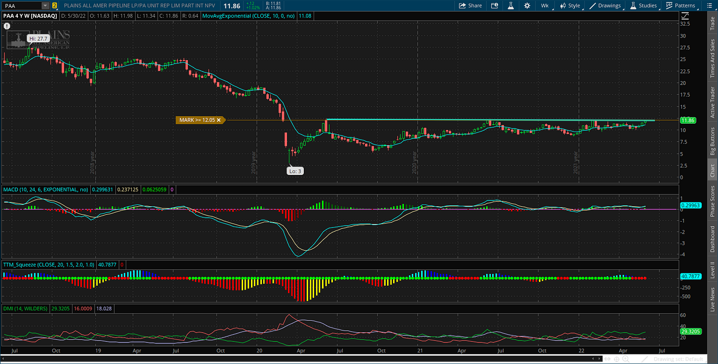
Task: Select the Chart side tab
Action: (712, 170)
